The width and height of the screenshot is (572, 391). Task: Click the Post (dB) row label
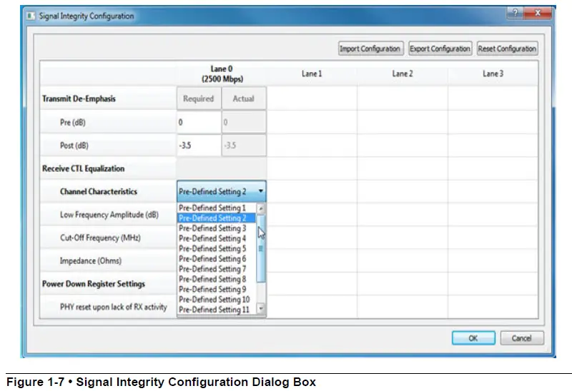coord(74,146)
